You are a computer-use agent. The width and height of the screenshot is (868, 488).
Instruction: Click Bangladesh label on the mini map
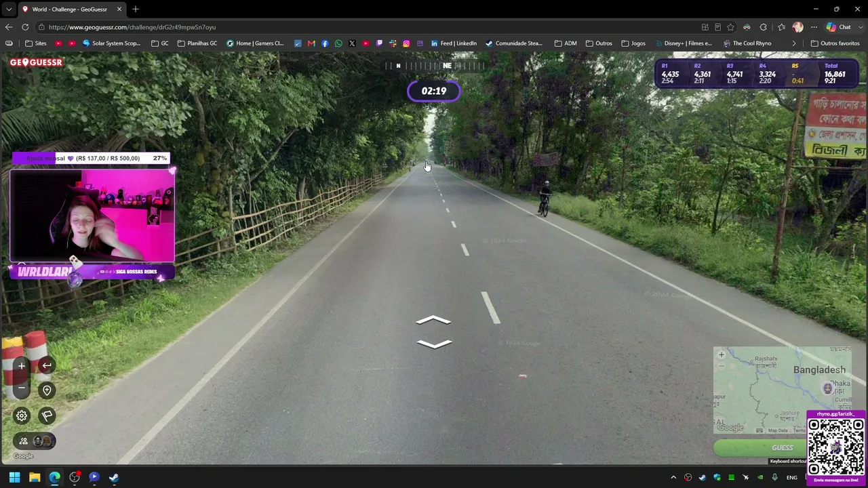coord(819,369)
